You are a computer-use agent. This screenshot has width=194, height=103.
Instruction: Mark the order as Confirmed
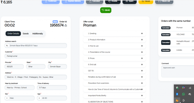51,2
